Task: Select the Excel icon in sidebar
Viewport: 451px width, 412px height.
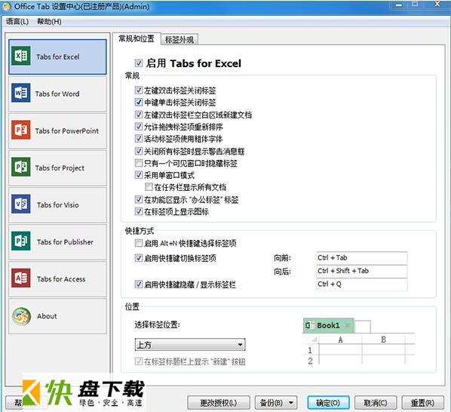Action: coord(20,56)
